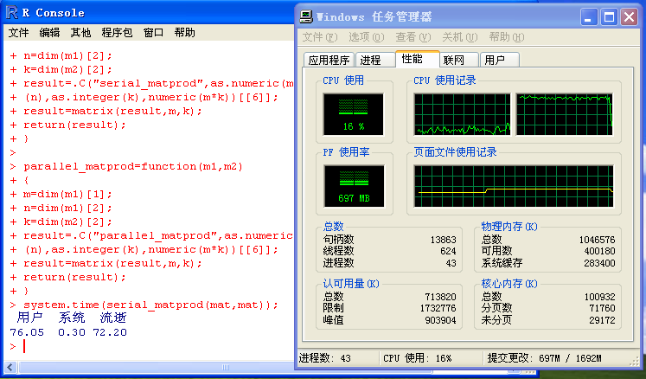Open the 编辑 menu in R Console
646x379 pixels.
[49, 33]
